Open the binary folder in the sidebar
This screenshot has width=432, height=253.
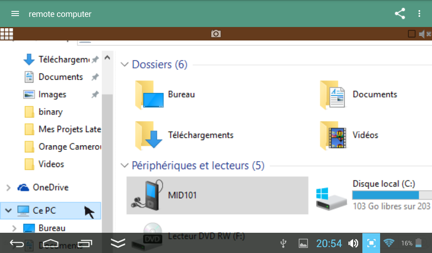point(51,112)
